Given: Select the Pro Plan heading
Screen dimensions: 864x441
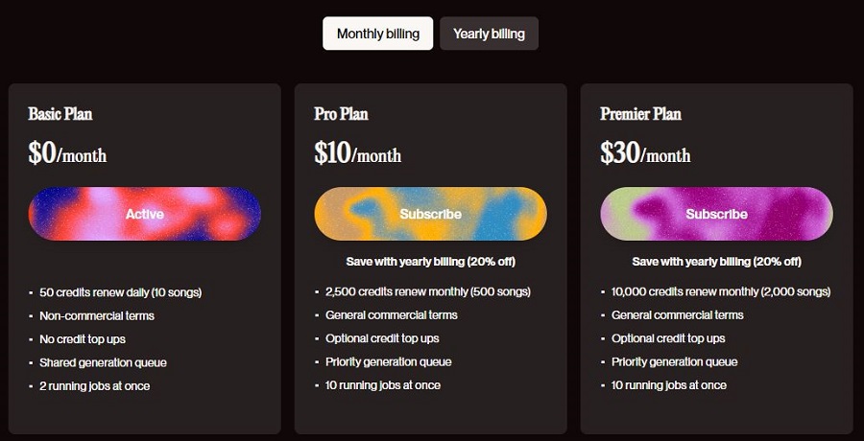Looking at the screenshot, I should tap(341, 114).
